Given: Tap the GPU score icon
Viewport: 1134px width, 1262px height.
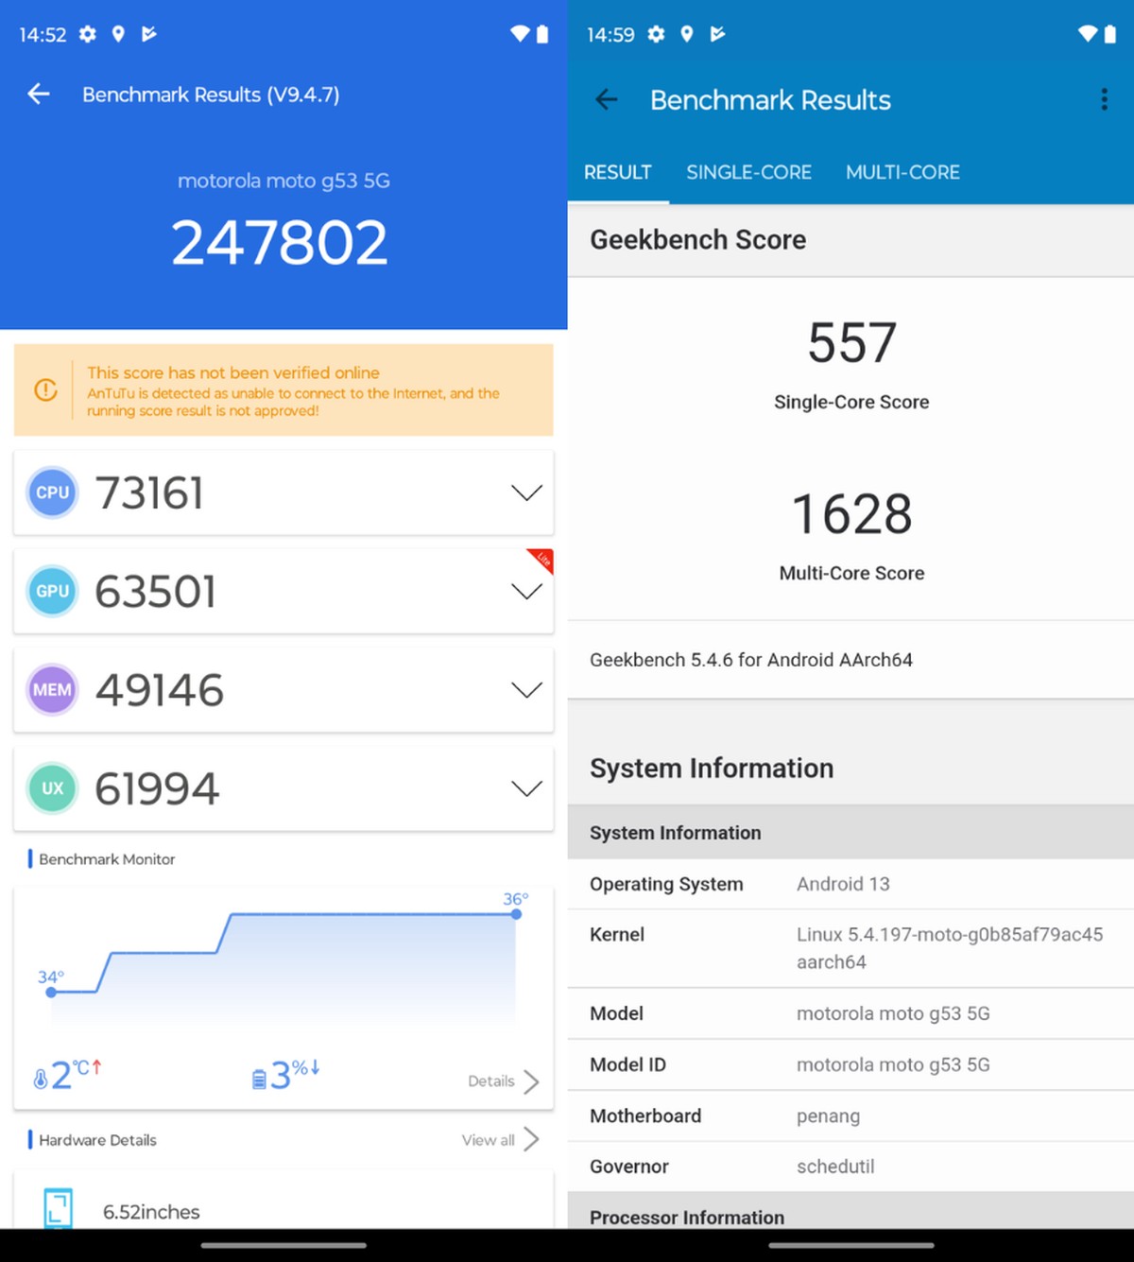Looking at the screenshot, I should click(52, 591).
